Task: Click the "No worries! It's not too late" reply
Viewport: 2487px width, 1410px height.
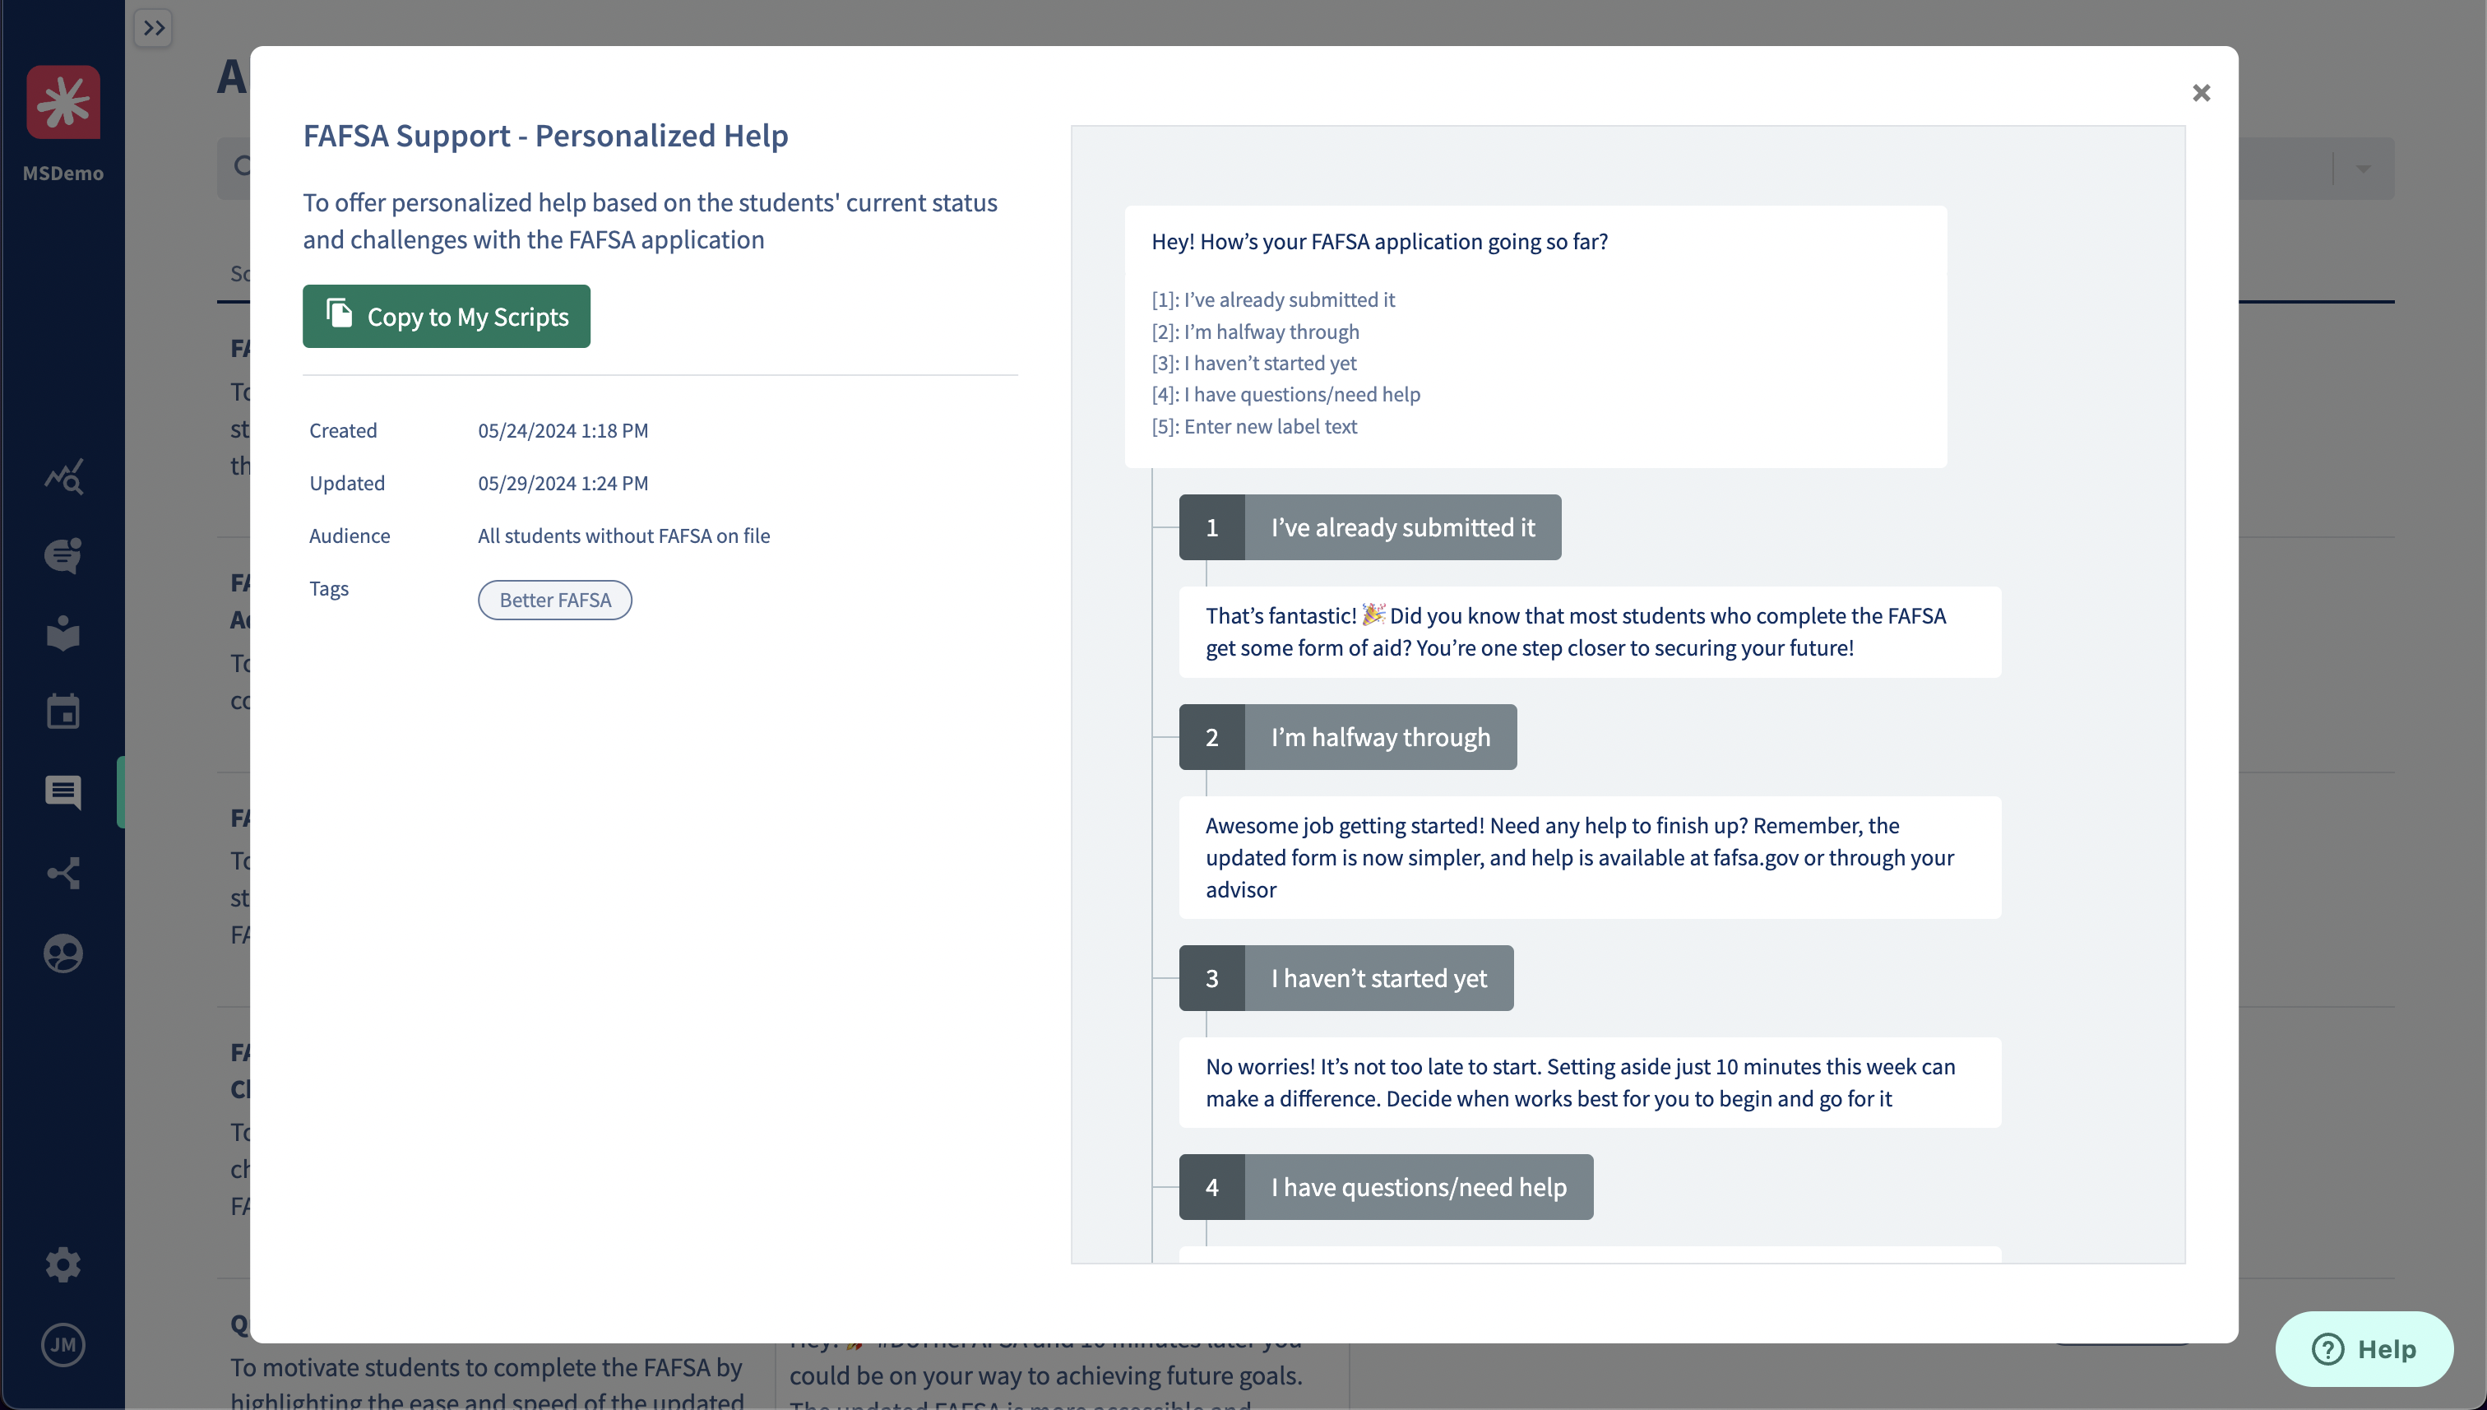Action: coord(1590,1083)
